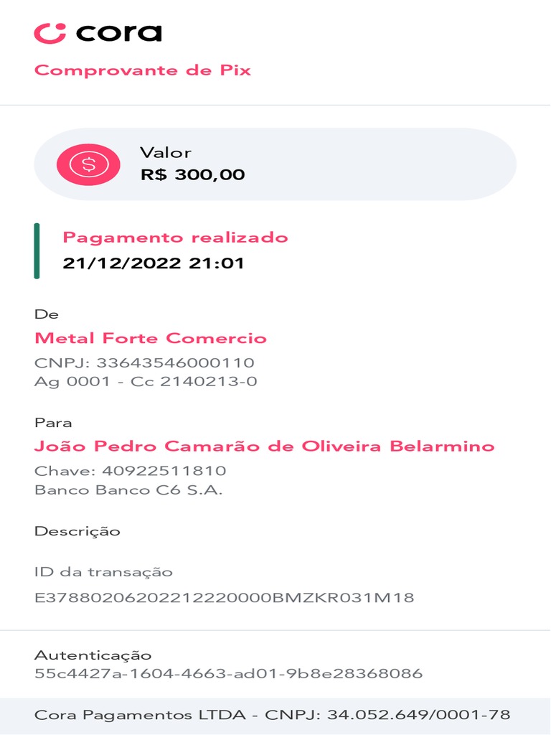Image resolution: width=551 pixels, height=735 pixels.
Task: Click recipient João Pedro Camarão de Oliveira Belarmino
Action: pos(264,446)
